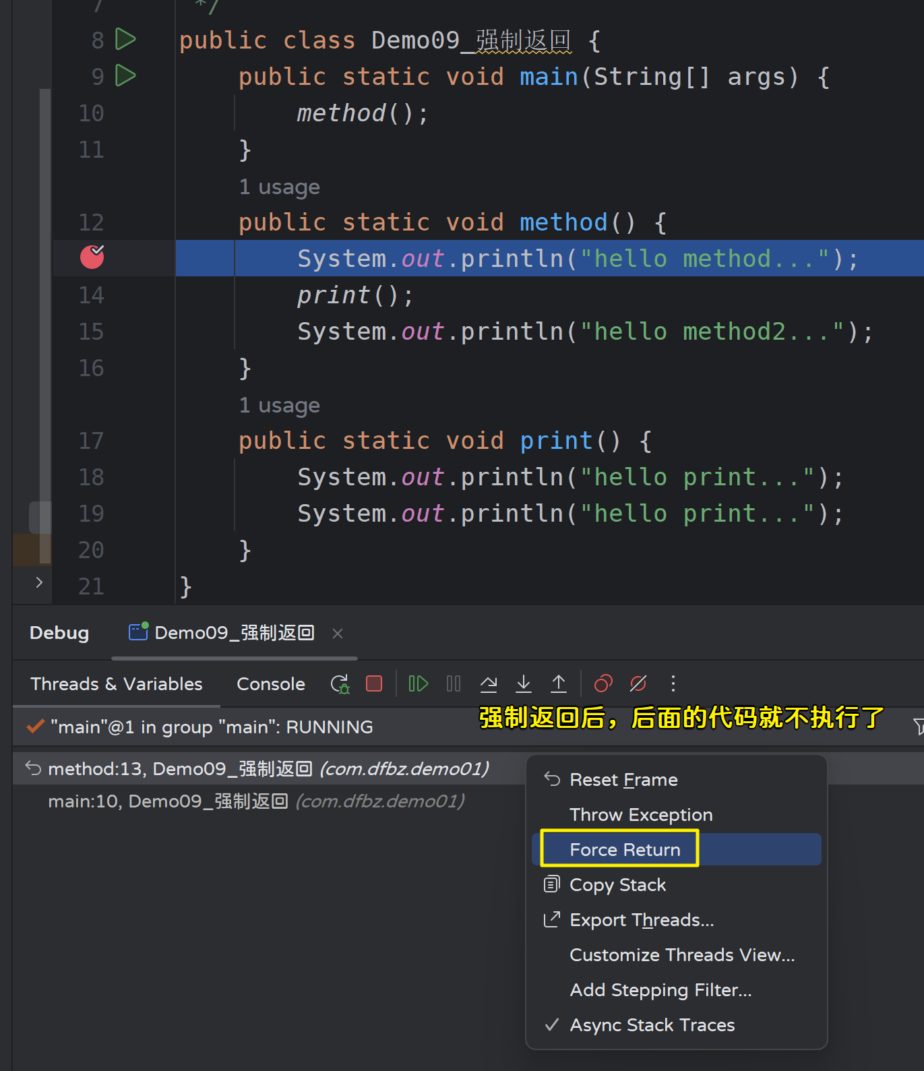The image size is (924, 1071).
Task: Click the "1 usage" hint above print()
Action: coord(280,405)
